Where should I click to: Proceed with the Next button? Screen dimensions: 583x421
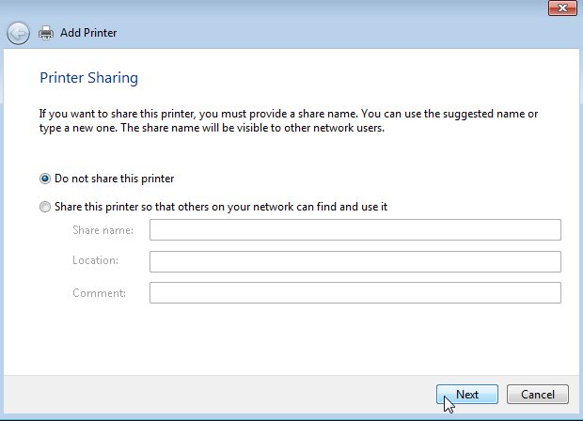(467, 395)
